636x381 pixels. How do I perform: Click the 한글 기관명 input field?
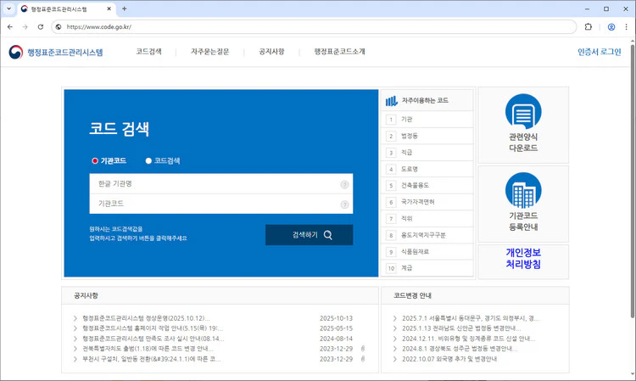[216, 184]
